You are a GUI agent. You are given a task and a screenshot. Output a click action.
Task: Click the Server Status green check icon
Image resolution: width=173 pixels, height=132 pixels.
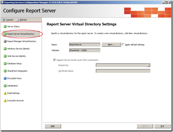[5, 26]
